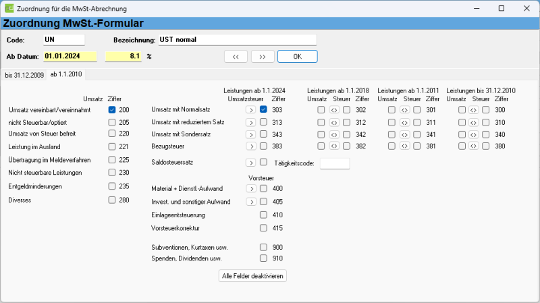Tick Nicht steuerbare Leistungen checkbox 230
Image resolution: width=540 pixels, height=303 pixels.
pos(111,173)
